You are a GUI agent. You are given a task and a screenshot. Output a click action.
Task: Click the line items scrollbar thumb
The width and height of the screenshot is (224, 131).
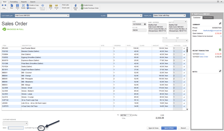coord(187,51)
